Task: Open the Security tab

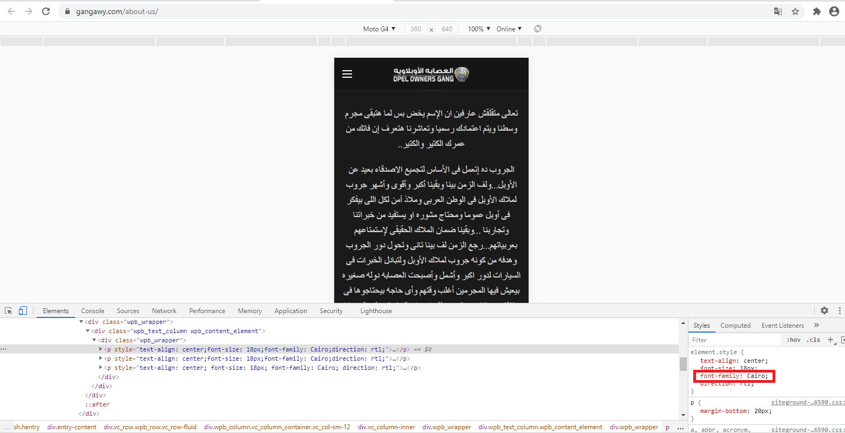Action: (331, 311)
